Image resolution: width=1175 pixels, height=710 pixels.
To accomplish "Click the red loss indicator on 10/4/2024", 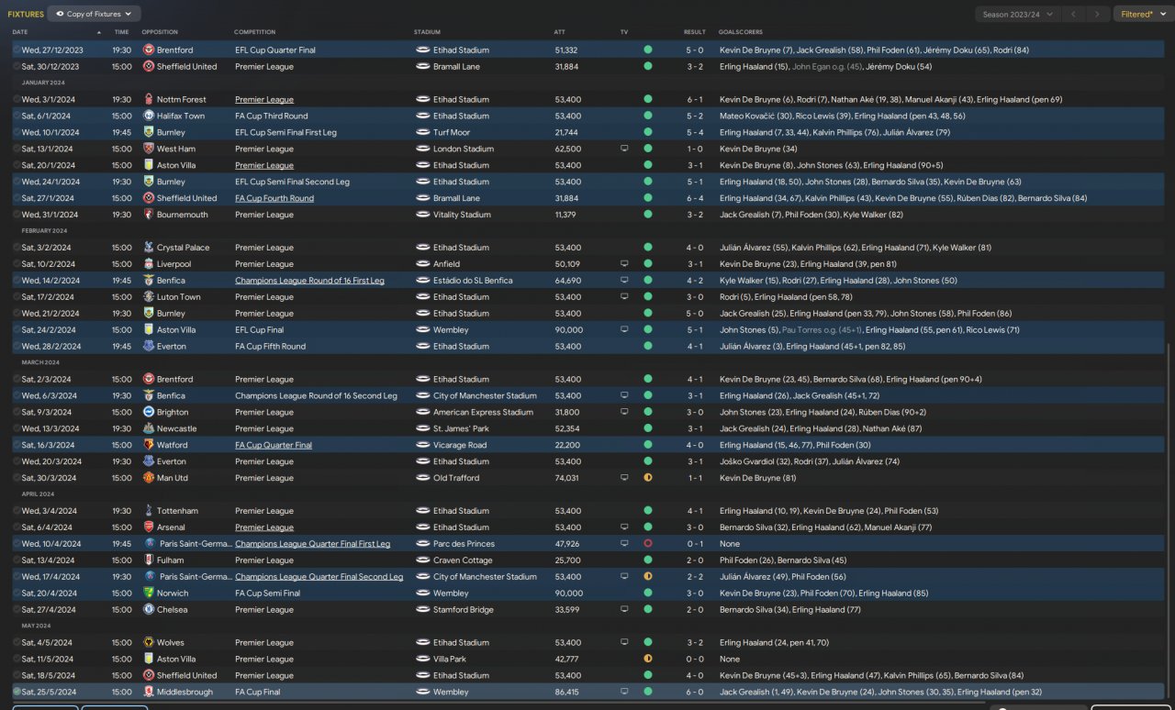I will click(648, 544).
